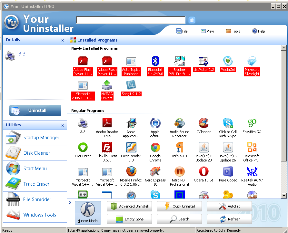288x233 pixels.
Task: Select Nitro PDF Professional program
Action: click(179, 176)
